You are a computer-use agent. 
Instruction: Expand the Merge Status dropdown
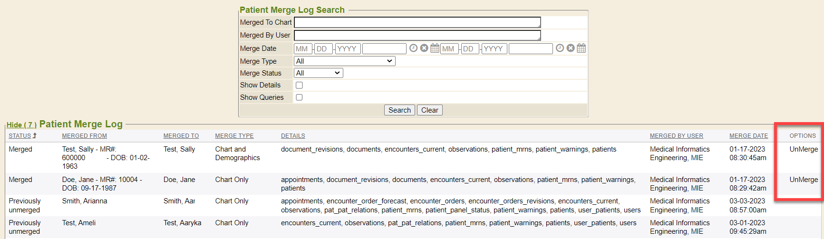(318, 73)
